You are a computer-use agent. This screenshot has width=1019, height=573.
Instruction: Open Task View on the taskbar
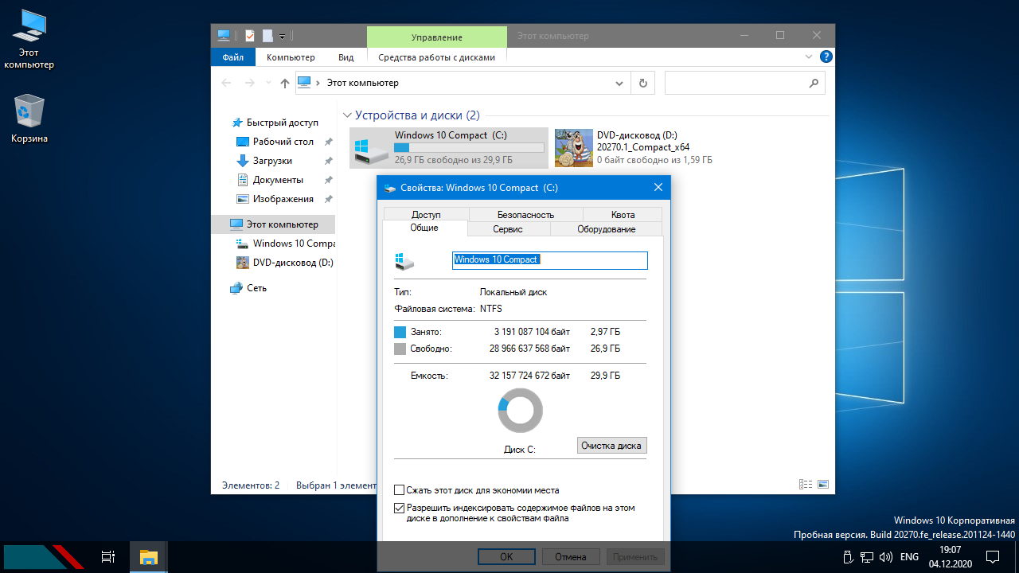point(108,557)
